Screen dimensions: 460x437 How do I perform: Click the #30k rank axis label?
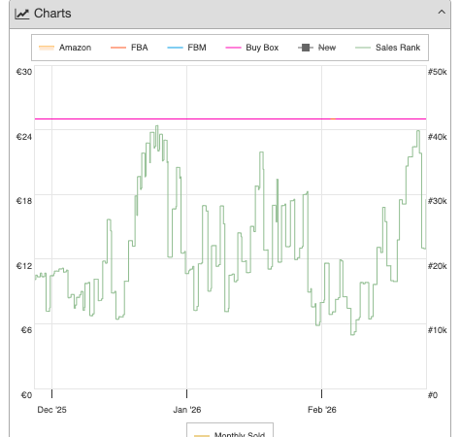(438, 201)
